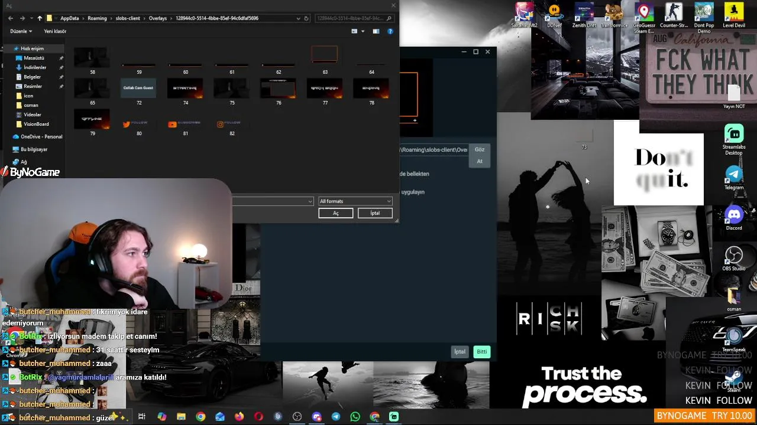Screen dimensions: 757x425
Task: Open GeoGuessr Steam desktop shortcut
Action: tap(644, 18)
